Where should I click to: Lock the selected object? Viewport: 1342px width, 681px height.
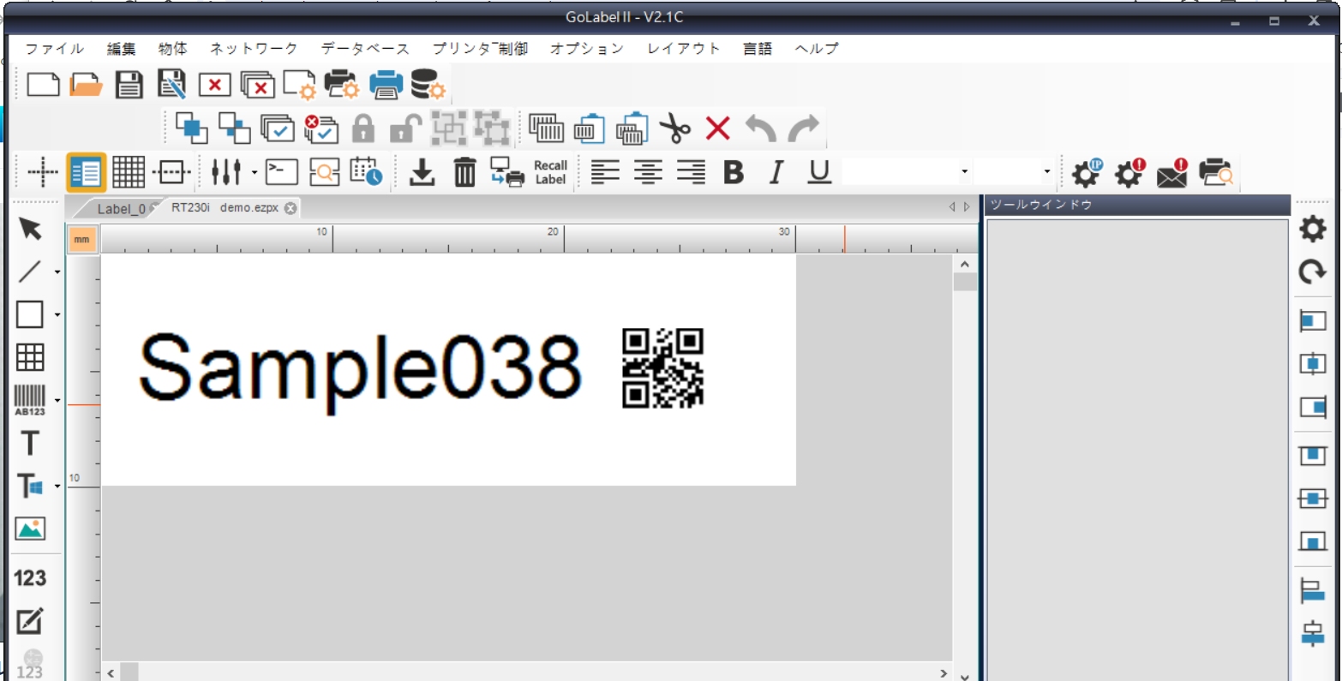point(363,128)
